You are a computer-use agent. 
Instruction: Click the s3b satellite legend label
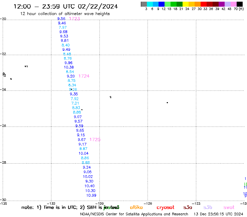tap(208, 207)
